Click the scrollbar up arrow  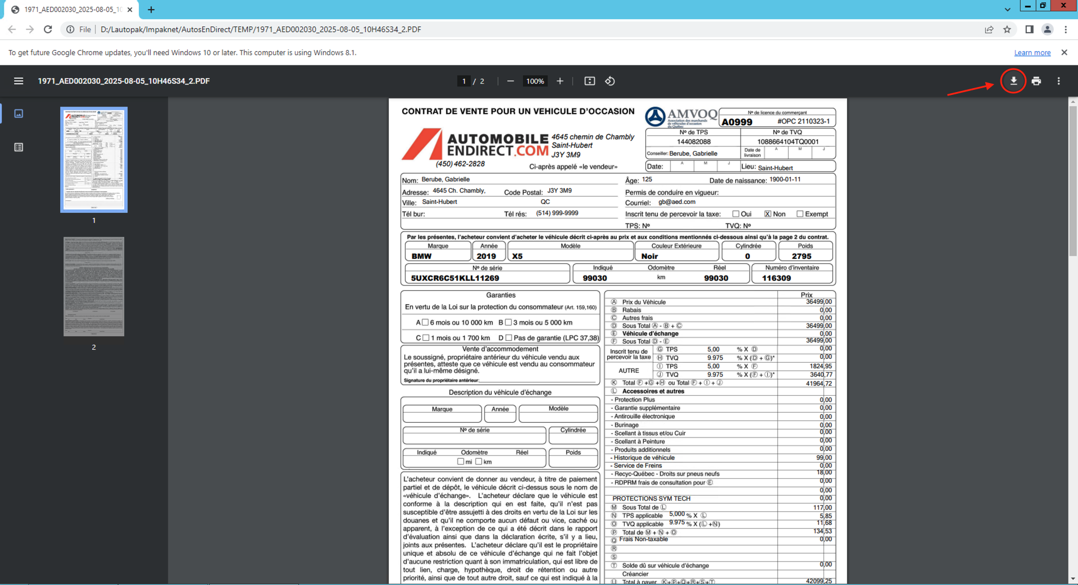pos(1073,102)
